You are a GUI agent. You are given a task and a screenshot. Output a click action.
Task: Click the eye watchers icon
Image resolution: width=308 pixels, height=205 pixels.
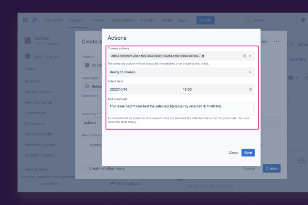(291, 77)
